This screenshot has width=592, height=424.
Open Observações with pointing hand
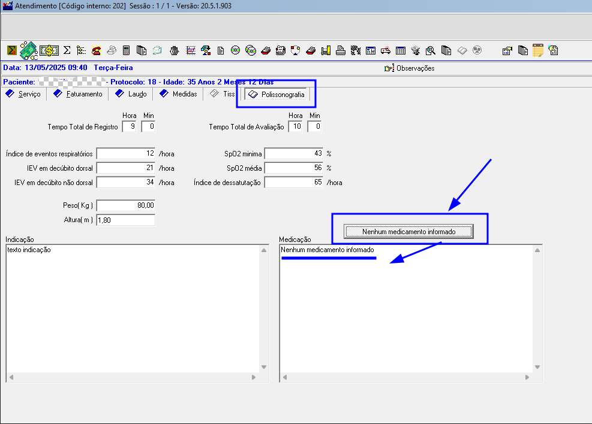[409, 68]
